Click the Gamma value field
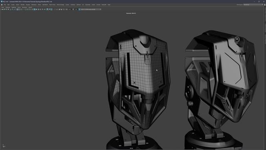 point(76,9)
